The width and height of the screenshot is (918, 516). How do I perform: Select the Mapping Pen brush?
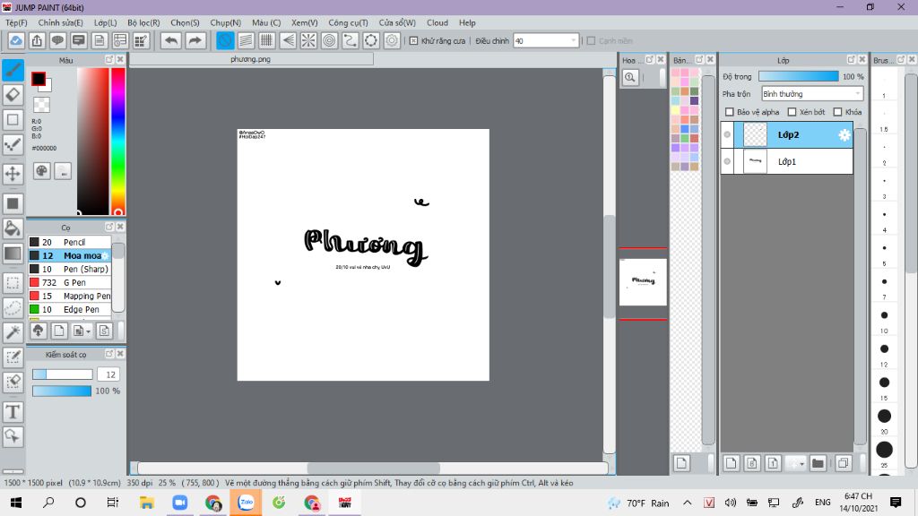(x=70, y=296)
